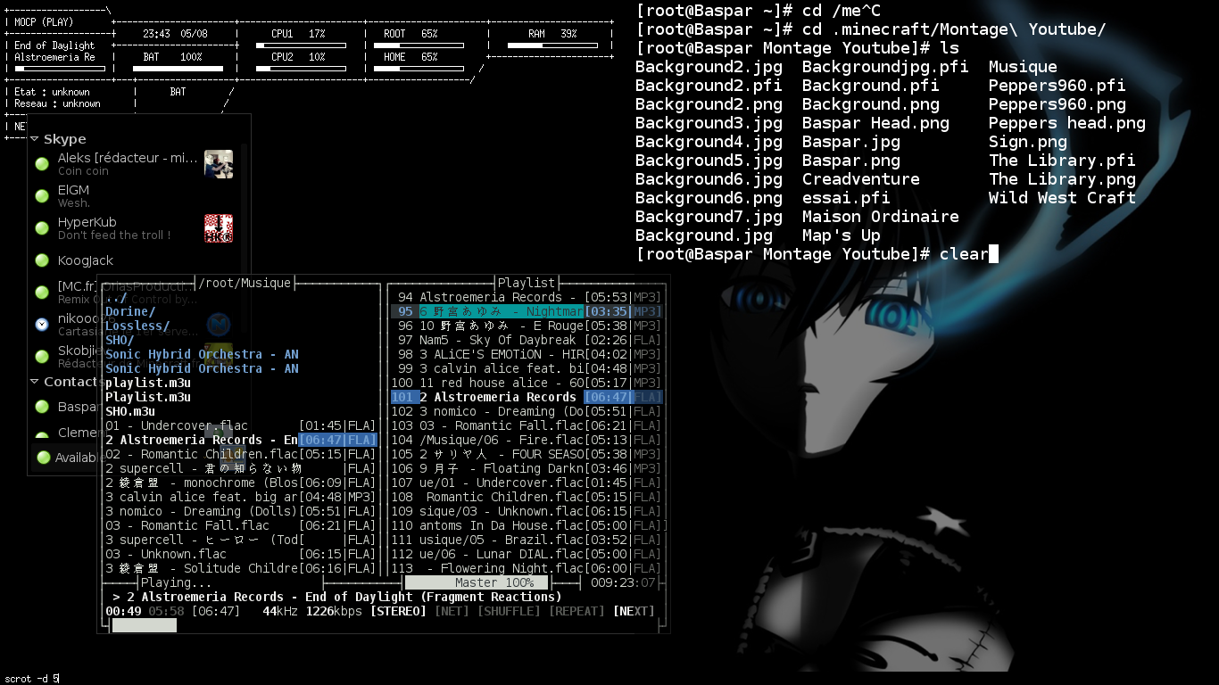This screenshot has height=685, width=1219.
Task: Select HyperKub contact name
Action: tap(87, 222)
